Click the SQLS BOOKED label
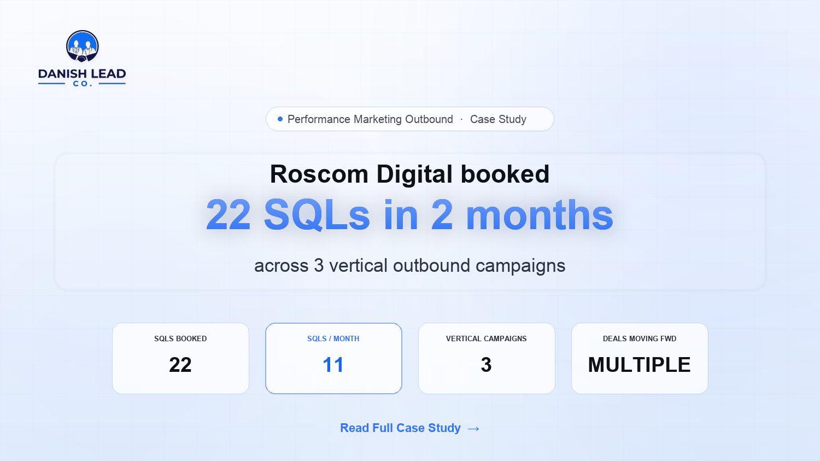The image size is (820, 461). (180, 339)
